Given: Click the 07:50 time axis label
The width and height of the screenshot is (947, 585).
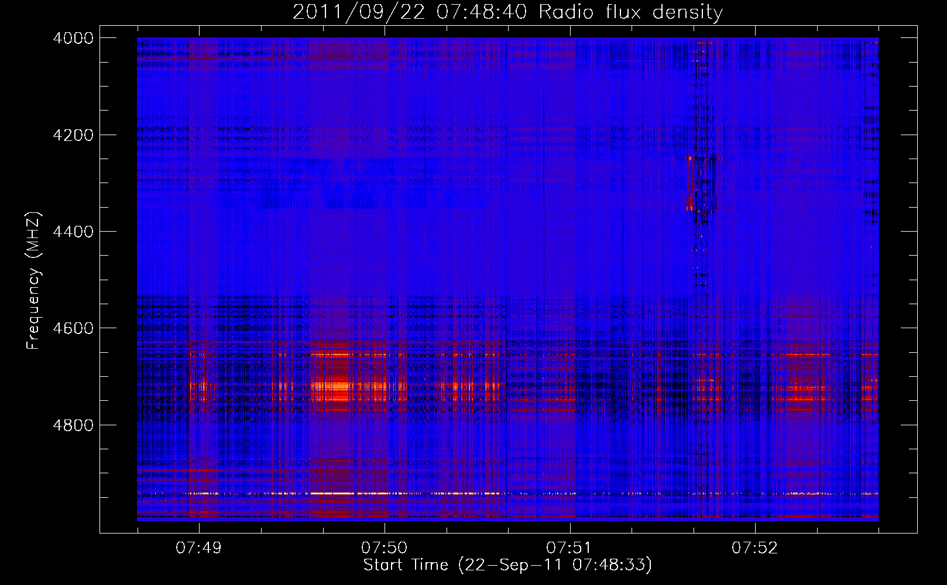Looking at the screenshot, I should [x=384, y=548].
